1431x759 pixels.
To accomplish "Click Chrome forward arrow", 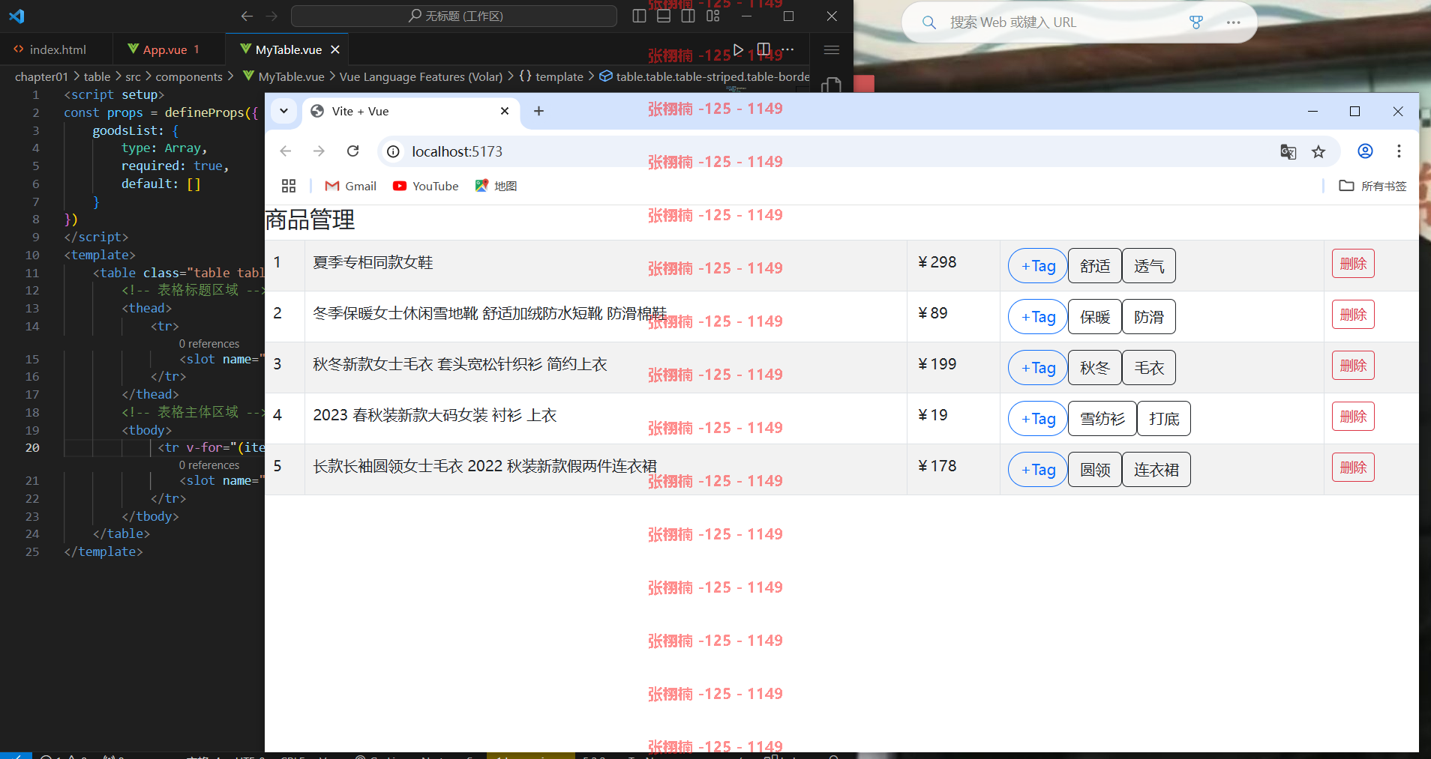I will pos(319,151).
